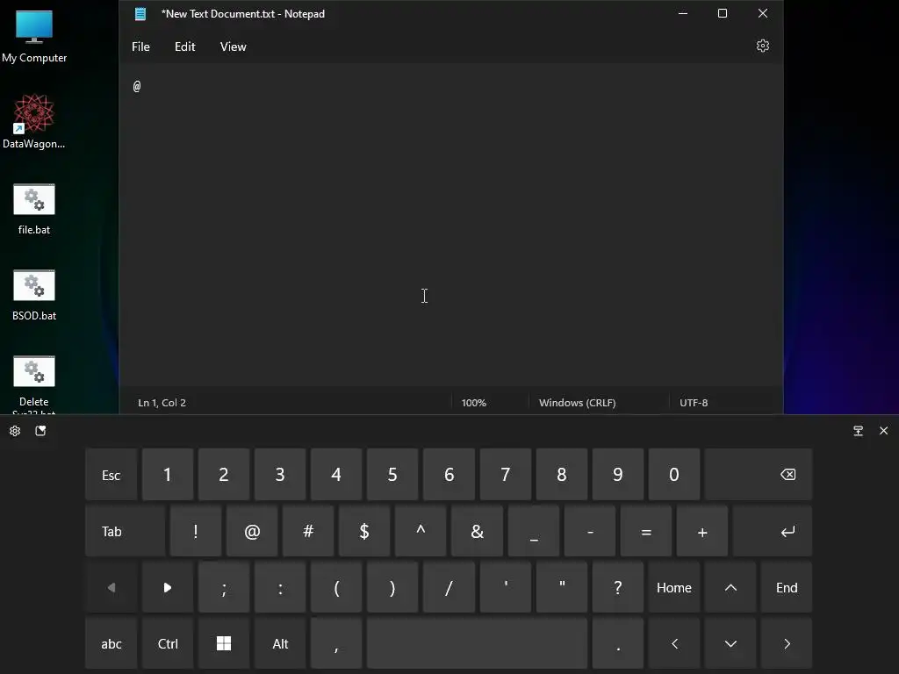Toggle the Ctrl key

168,643
